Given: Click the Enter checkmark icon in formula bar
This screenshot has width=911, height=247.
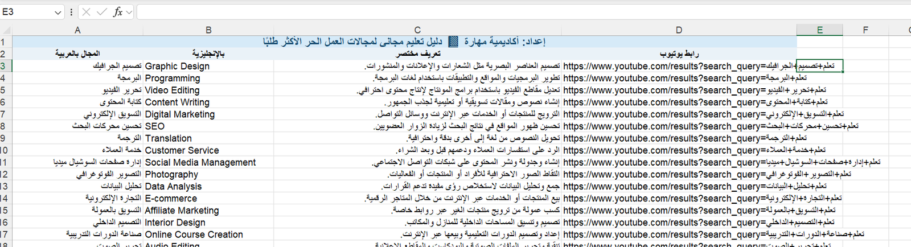Looking at the screenshot, I should pyautogui.click(x=101, y=12).
